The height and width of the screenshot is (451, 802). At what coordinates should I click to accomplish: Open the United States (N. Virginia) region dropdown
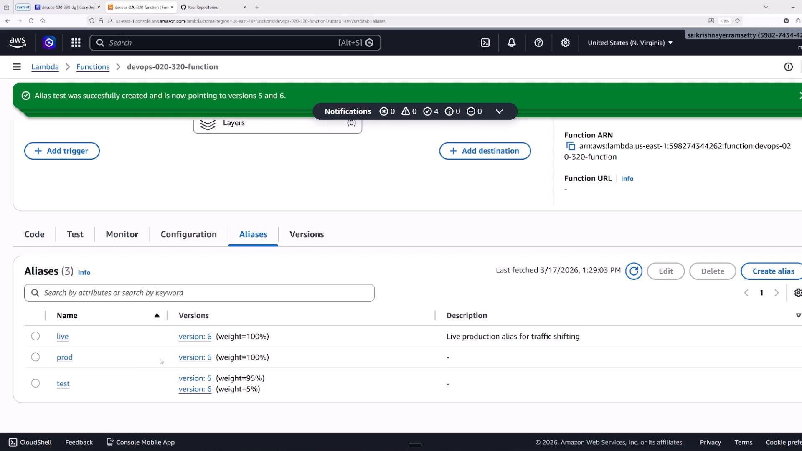pyautogui.click(x=630, y=43)
